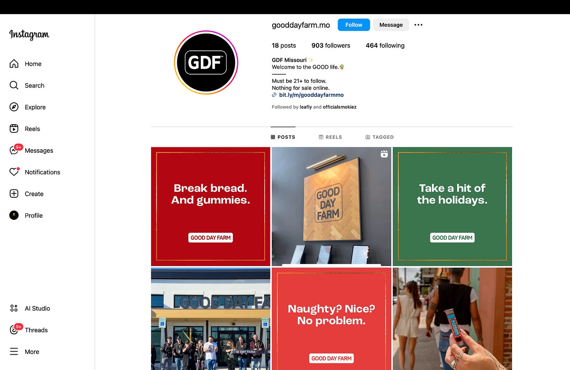
Task: Click the Create plus icon
Action: (x=14, y=193)
